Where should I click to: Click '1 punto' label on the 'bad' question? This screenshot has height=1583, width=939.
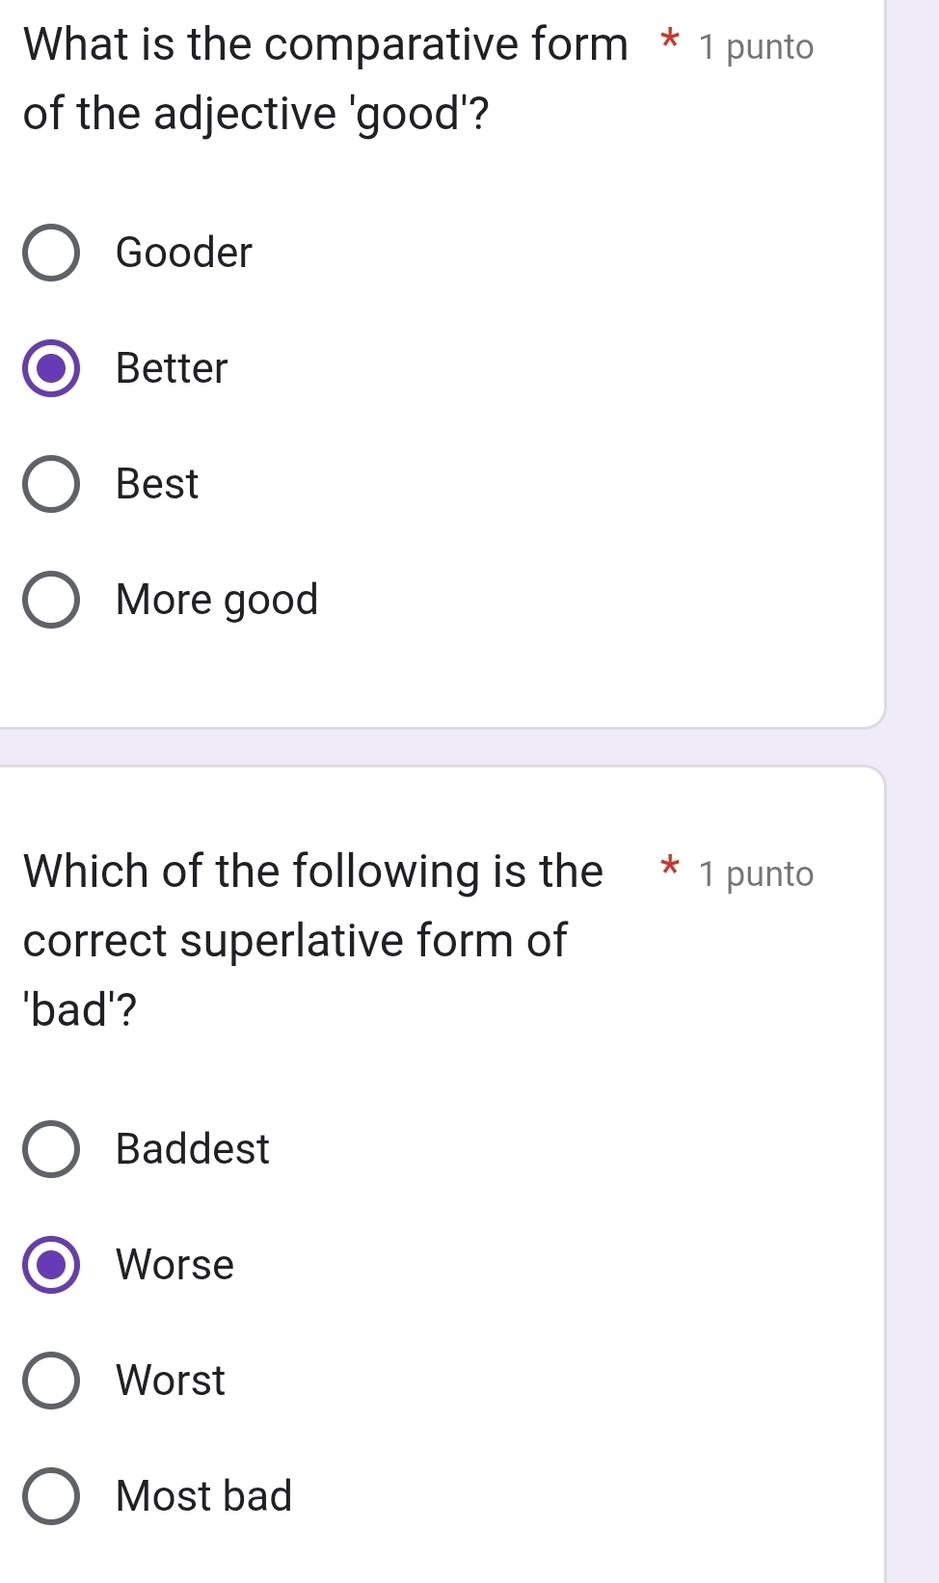tap(757, 874)
